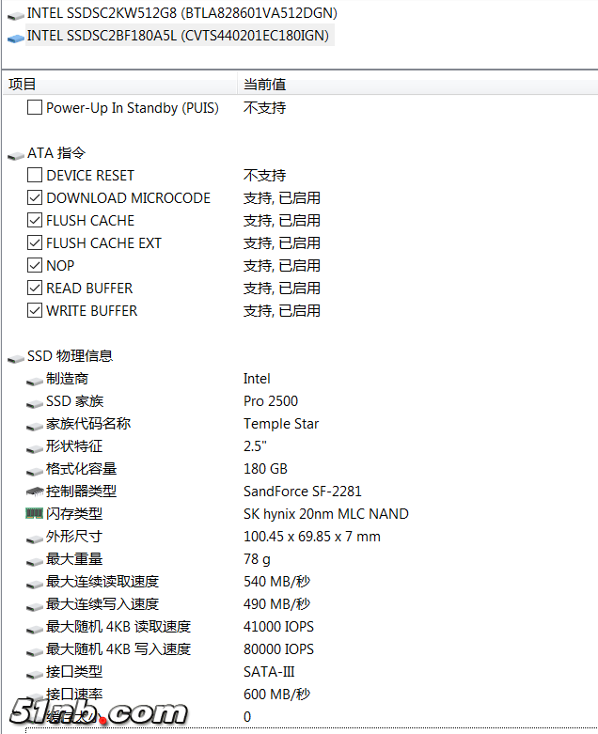Select the 80000 IOPS value
This screenshot has height=734, width=598.
(x=278, y=648)
